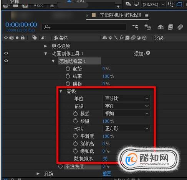This screenshot has width=187, height=180.
Task: Click the 添加 arrow button
Action: click(x=148, y=53)
